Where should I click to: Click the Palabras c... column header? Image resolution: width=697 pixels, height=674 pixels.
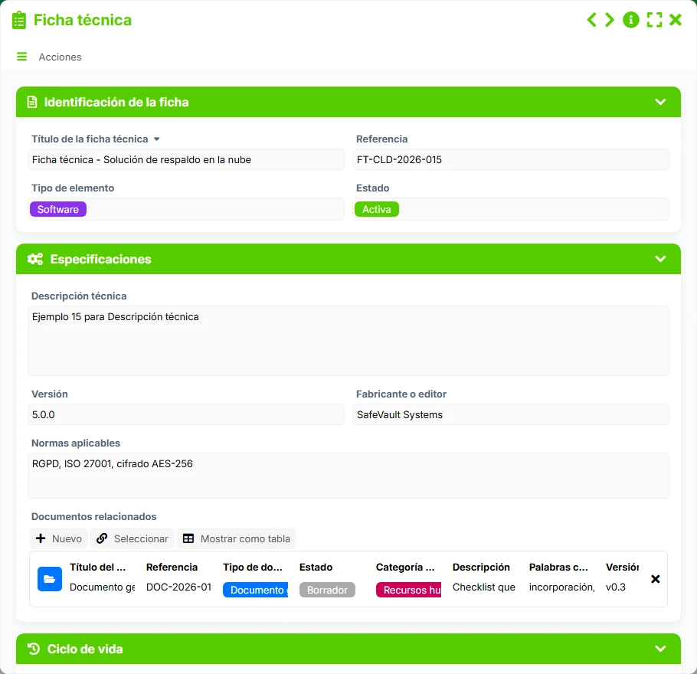pyautogui.click(x=558, y=567)
